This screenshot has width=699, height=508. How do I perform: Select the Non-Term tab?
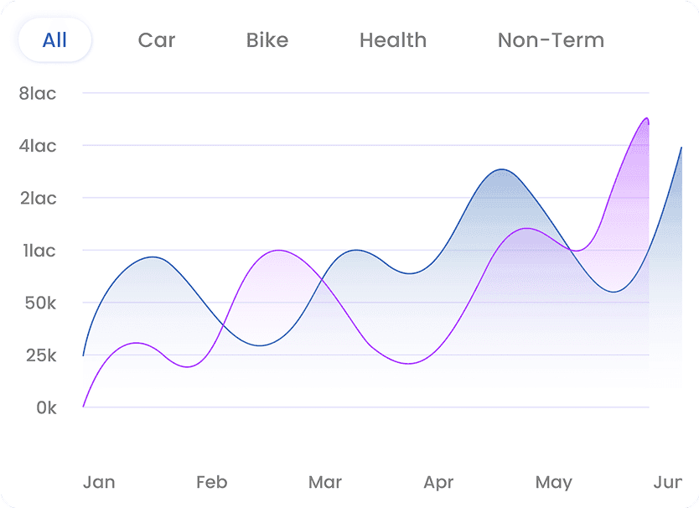[551, 40]
